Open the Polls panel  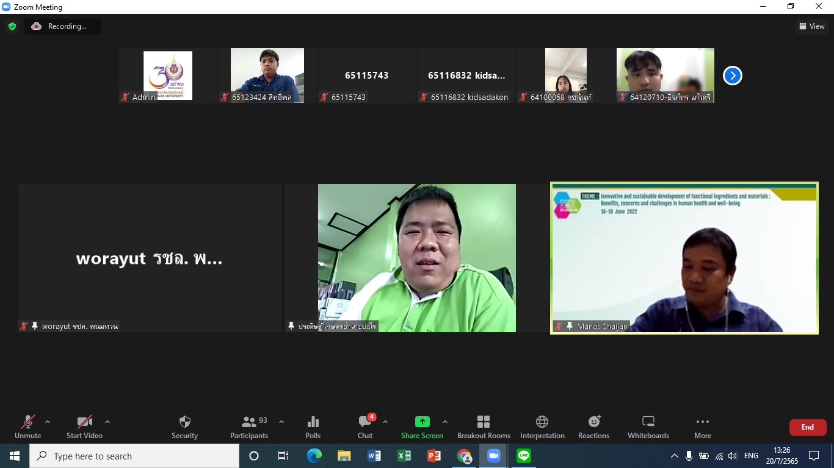coord(313,427)
